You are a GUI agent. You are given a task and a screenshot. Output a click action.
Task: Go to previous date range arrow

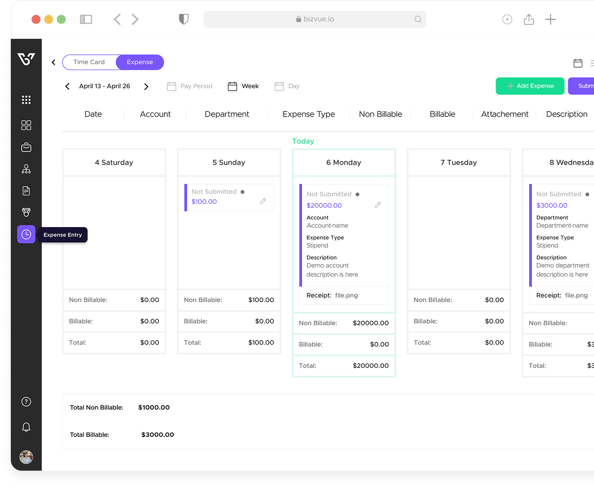[67, 86]
